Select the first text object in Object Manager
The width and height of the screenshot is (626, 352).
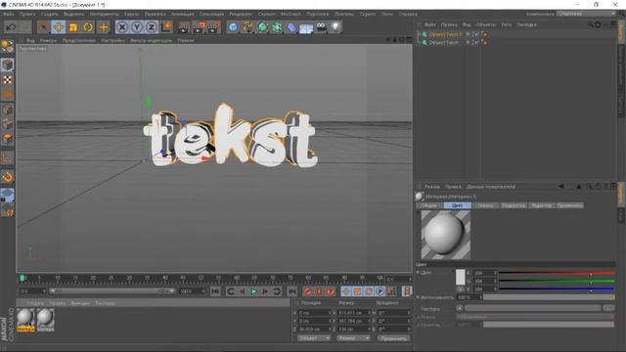[x=445, y=34]
